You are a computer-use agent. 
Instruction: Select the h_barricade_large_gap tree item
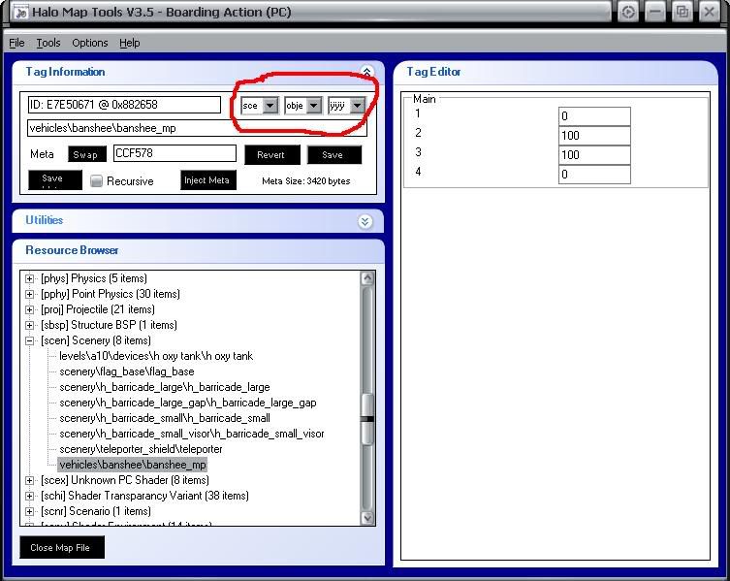pos(188,403)
